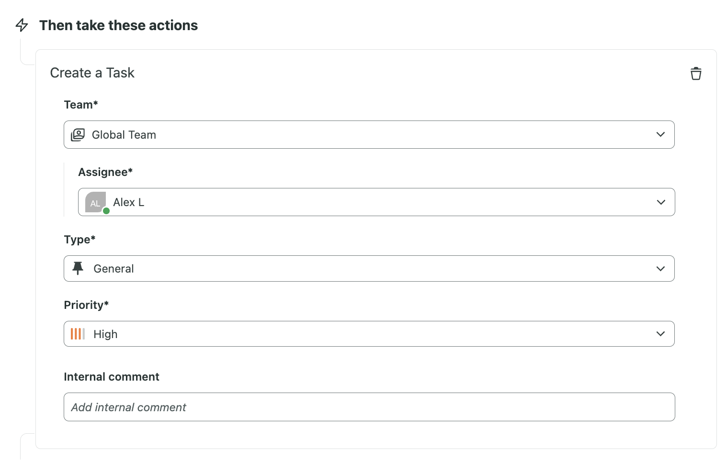
Task: Expand the Type dropdown chevron
Action: click(x=660, y=269)
